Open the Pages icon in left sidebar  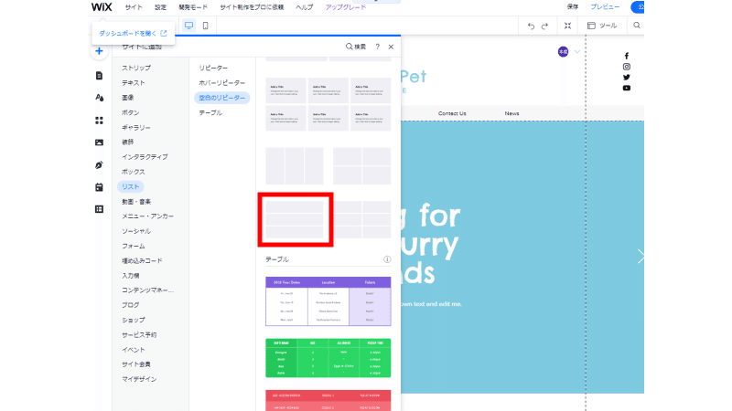coord(99,76)
